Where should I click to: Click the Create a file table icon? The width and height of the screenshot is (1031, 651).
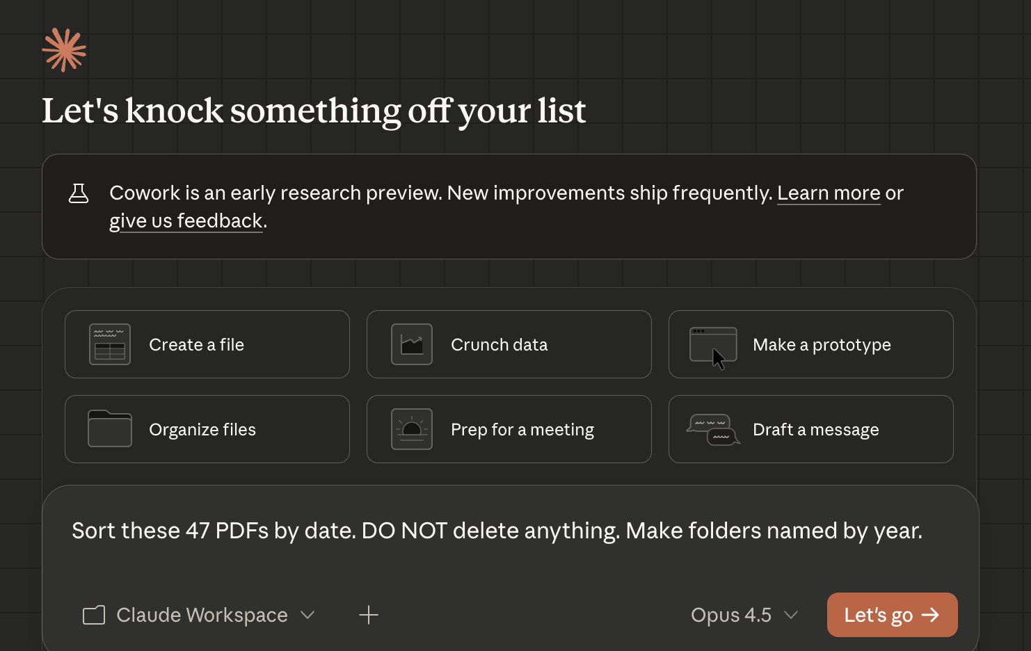click(x=110, y=344)
